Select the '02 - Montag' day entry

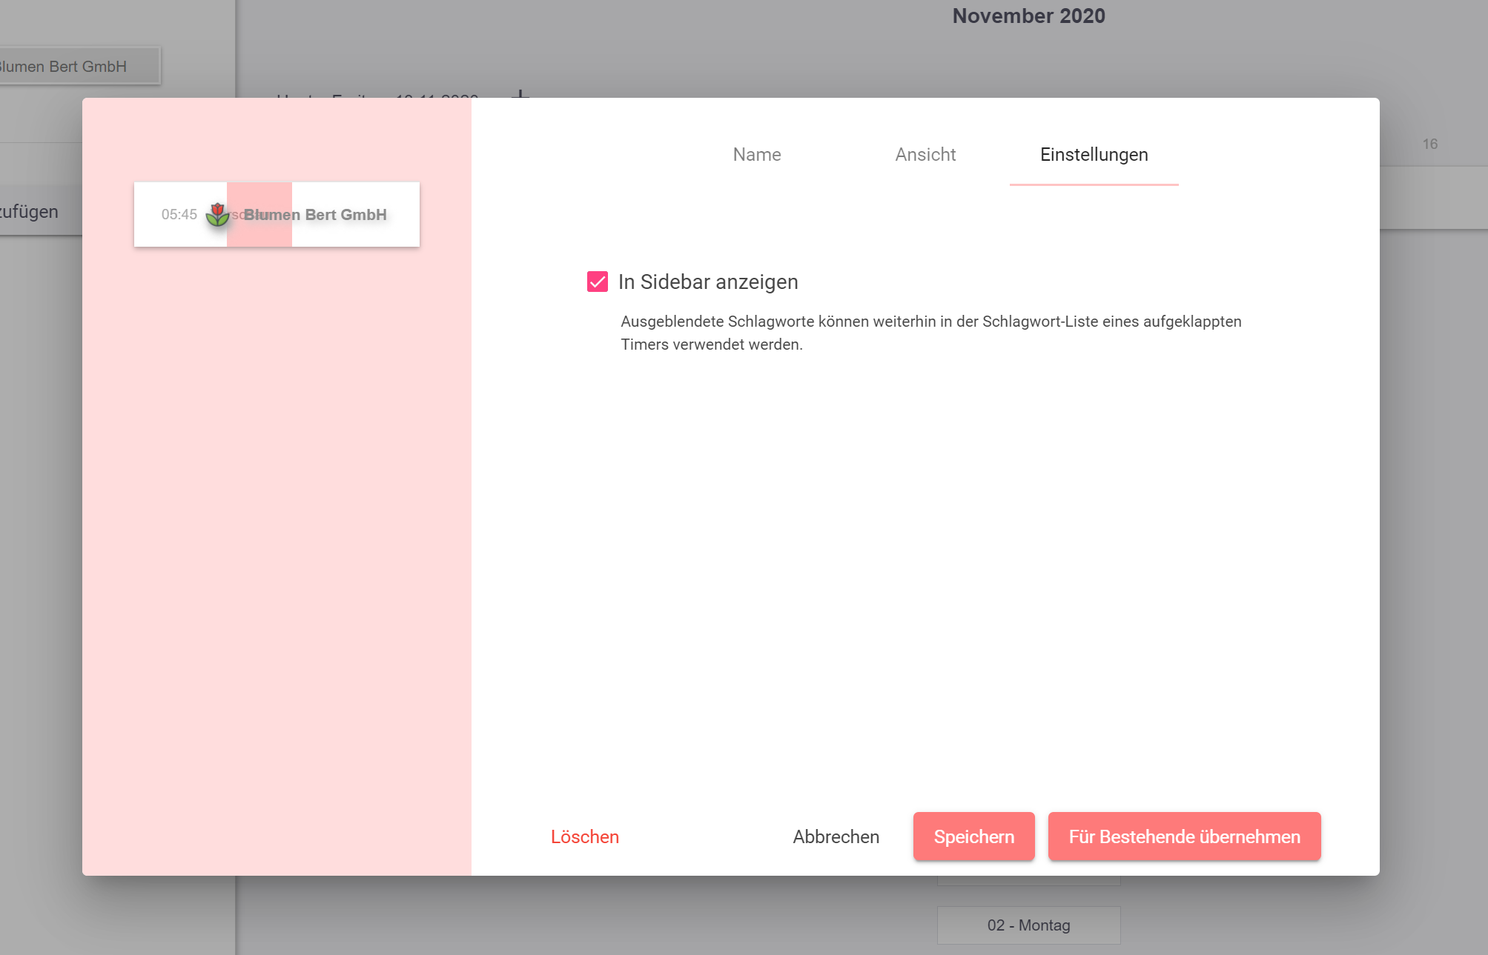click(x=1028, y=925)
